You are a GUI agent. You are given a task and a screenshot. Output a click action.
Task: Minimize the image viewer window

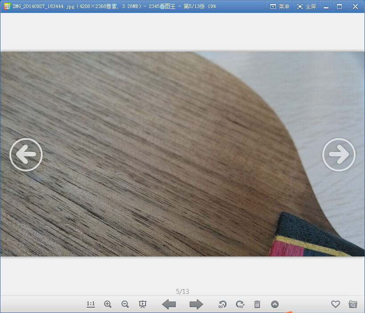326,6
